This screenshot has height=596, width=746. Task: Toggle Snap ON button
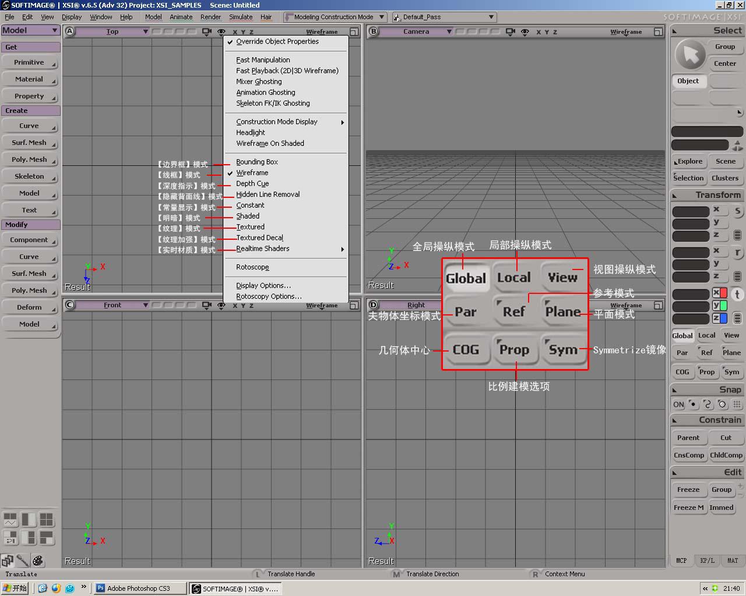point(678,404)
